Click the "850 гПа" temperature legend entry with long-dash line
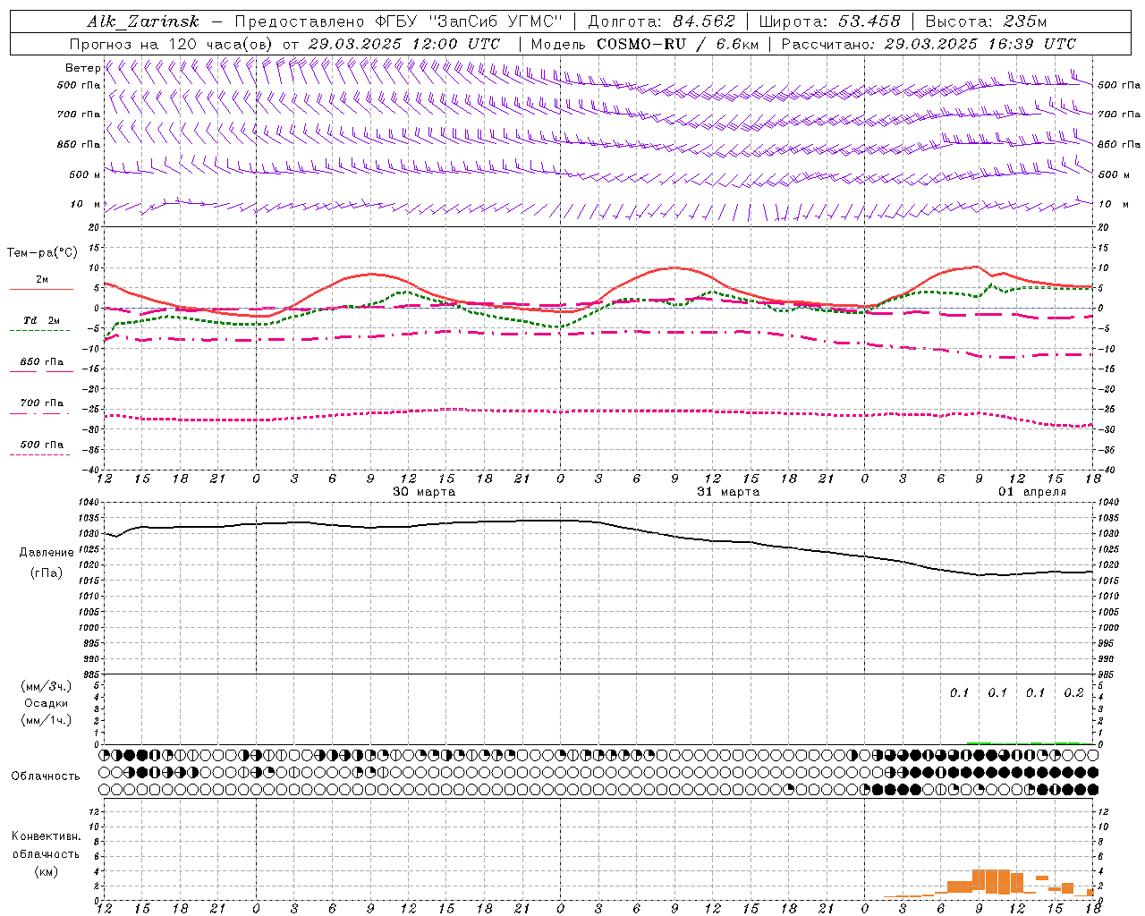The image size is (1145, 916). (x=41, y=362)
